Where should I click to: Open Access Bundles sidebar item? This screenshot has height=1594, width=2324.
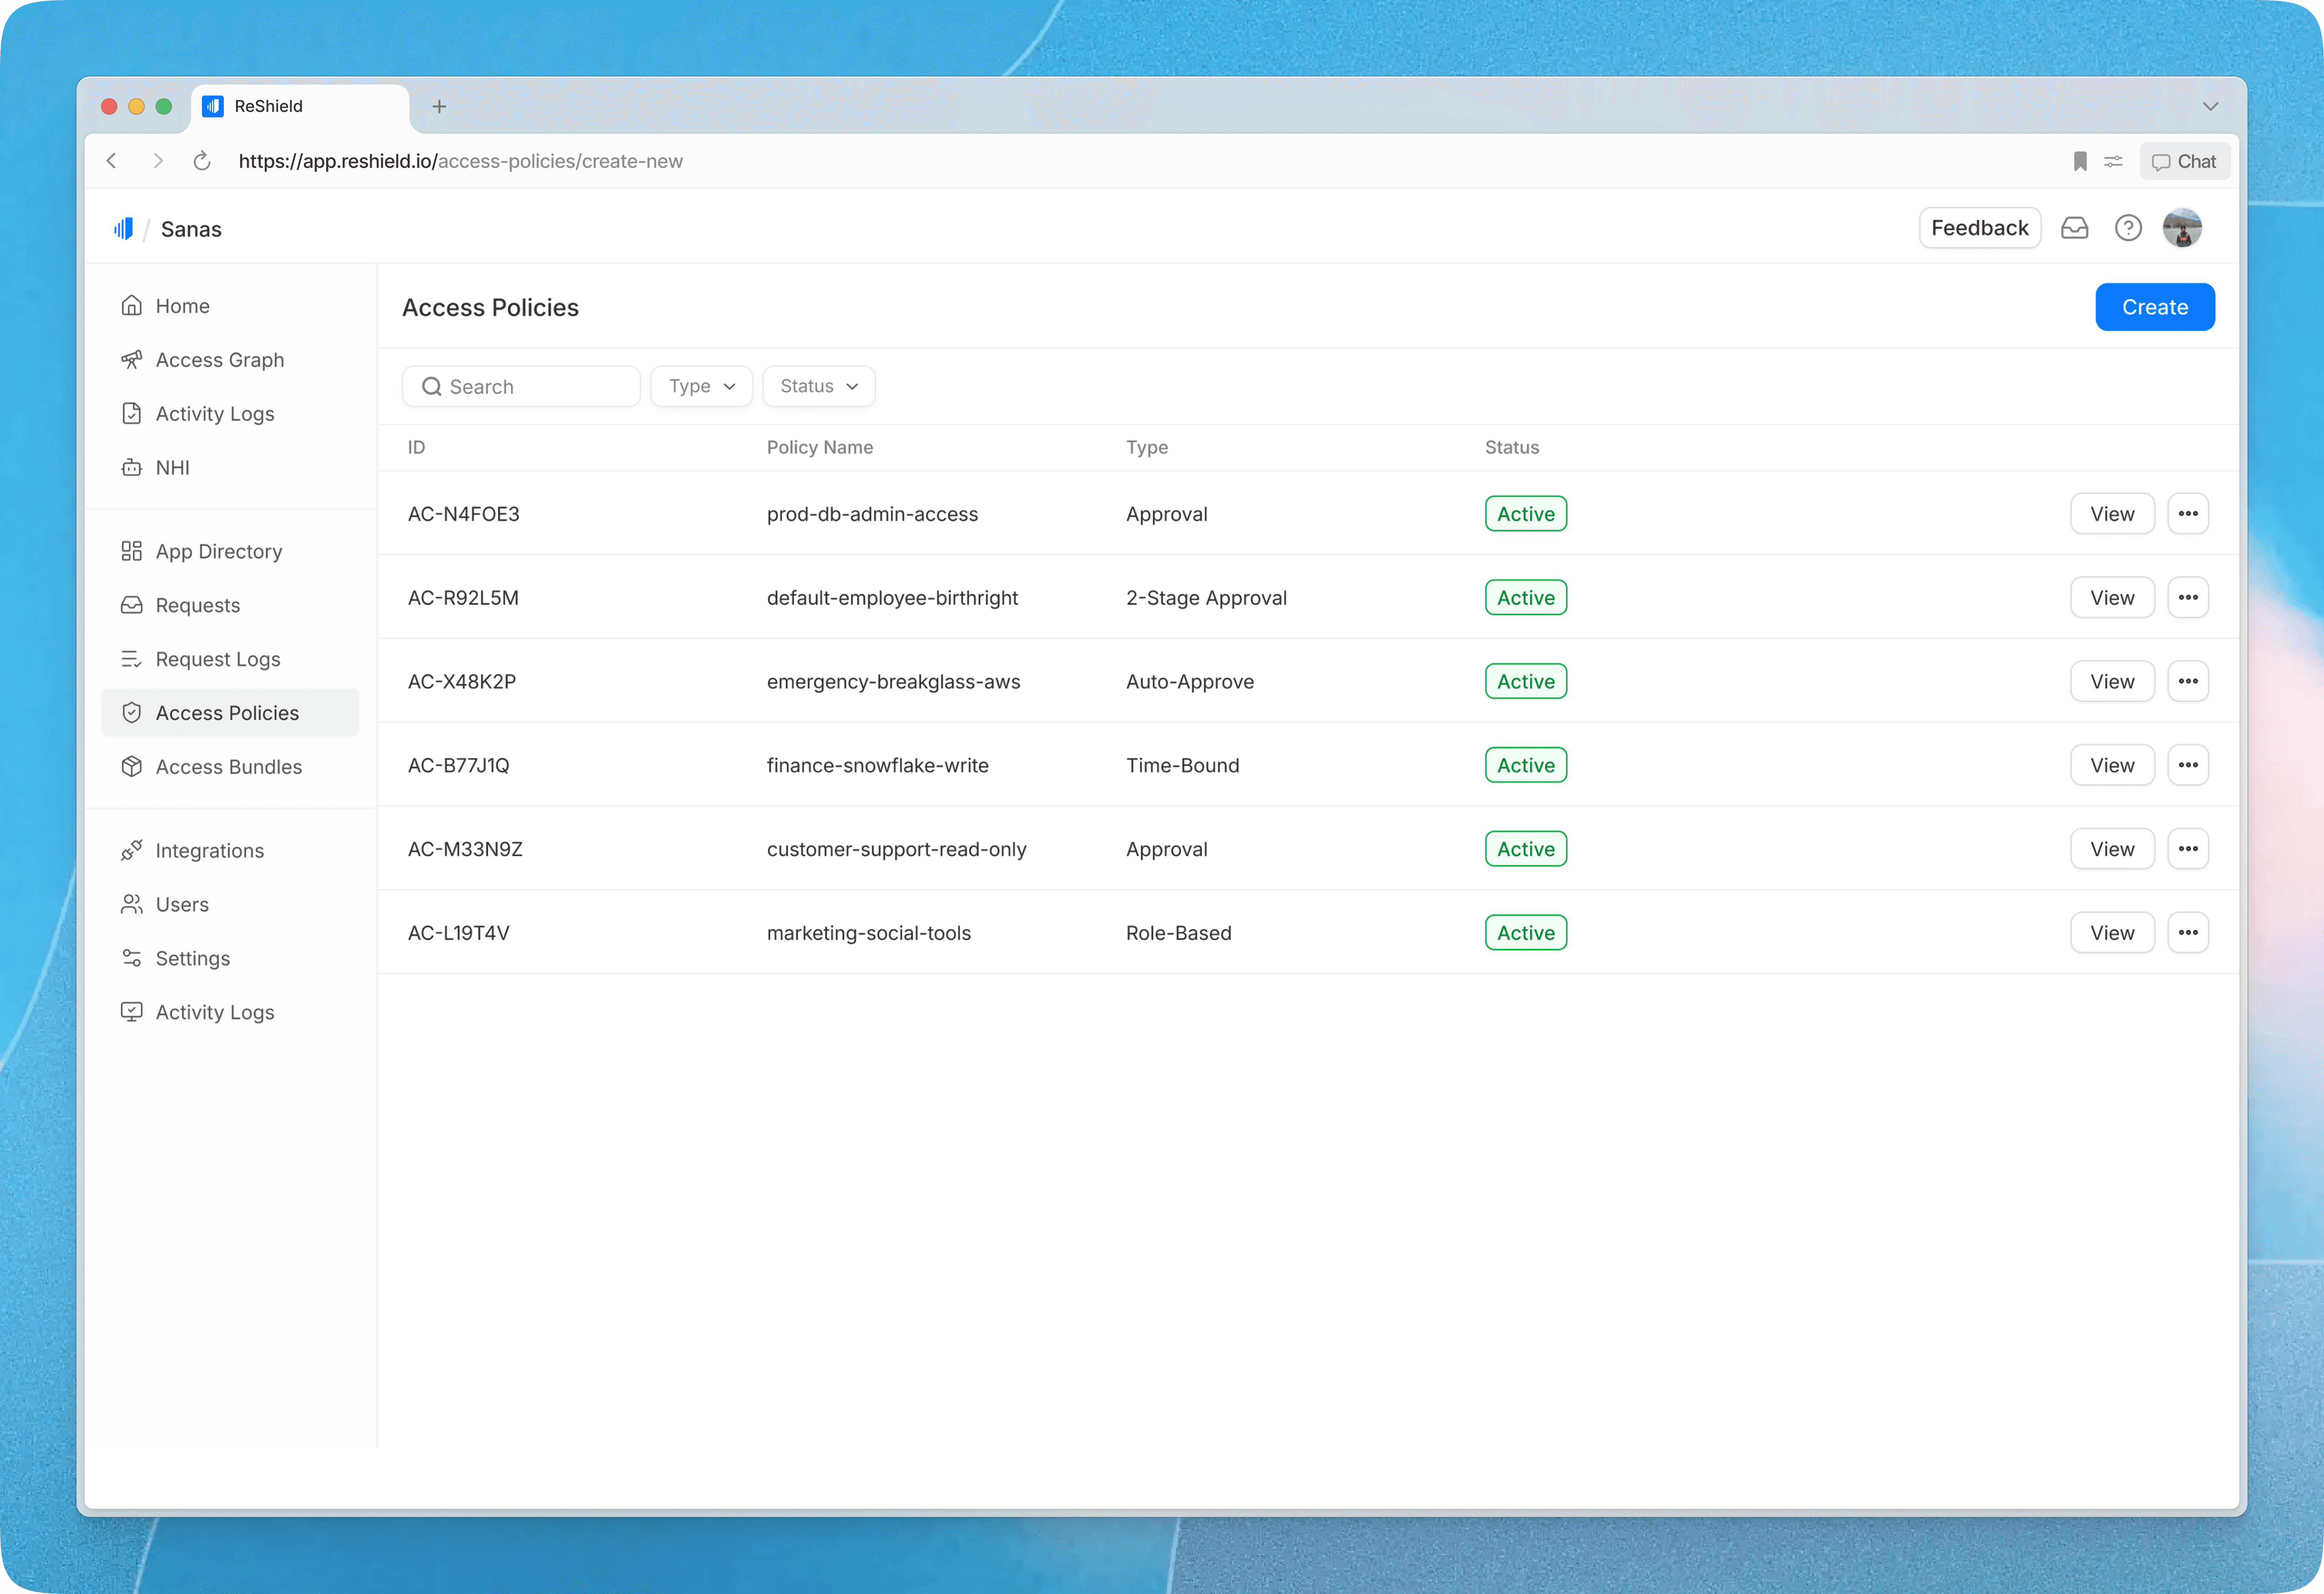point(228,767)
